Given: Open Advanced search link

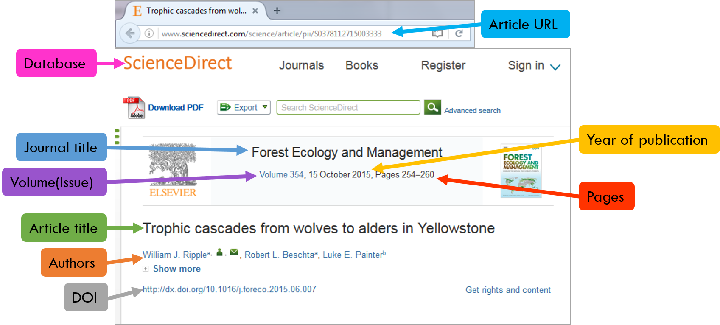Looking at the screenshot, I should point(472,110).
